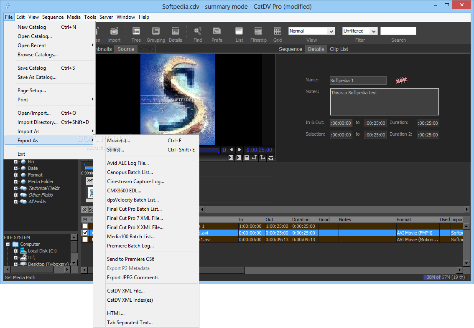Switch to the Clip List tab

coord(339,49)
